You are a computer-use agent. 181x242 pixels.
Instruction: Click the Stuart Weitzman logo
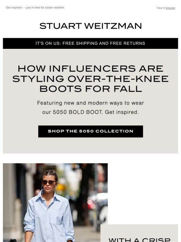coord(90,26)
